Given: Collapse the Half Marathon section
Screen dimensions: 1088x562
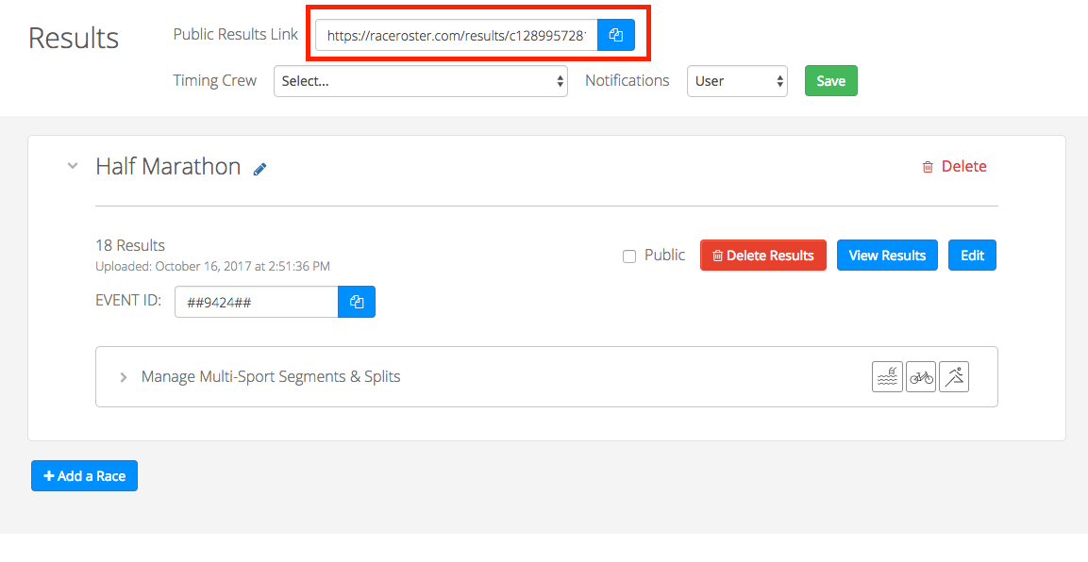Looking at the screenshot, I should click(72, 166).
